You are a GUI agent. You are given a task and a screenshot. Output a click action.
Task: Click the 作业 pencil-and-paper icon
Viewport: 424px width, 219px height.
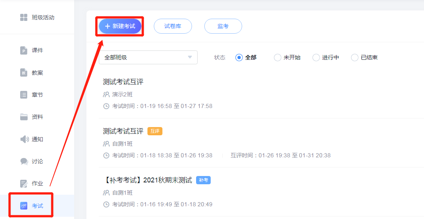24,183
